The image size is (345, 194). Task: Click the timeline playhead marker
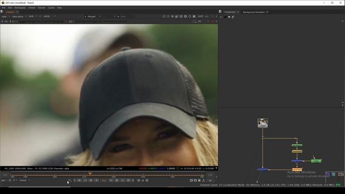pos(90,174)
